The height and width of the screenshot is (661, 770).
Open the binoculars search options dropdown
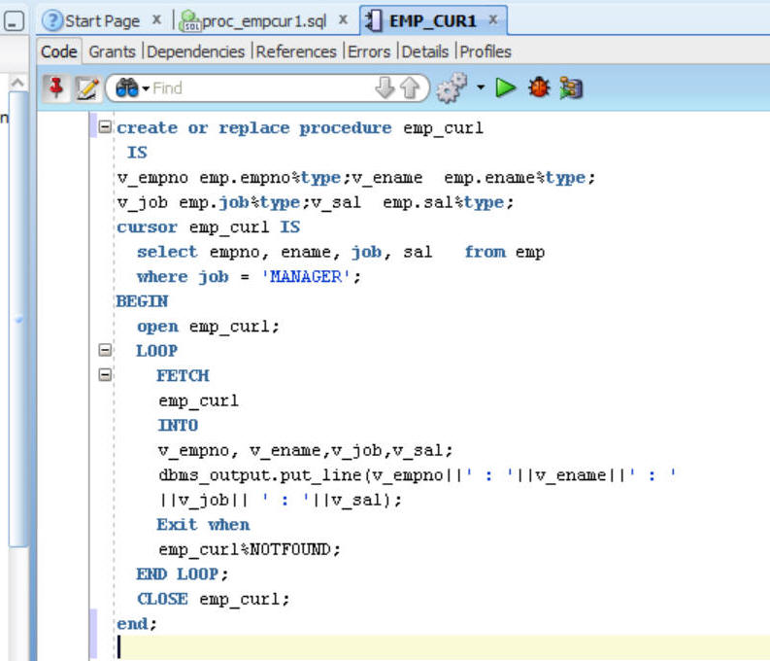click(131, 88)
